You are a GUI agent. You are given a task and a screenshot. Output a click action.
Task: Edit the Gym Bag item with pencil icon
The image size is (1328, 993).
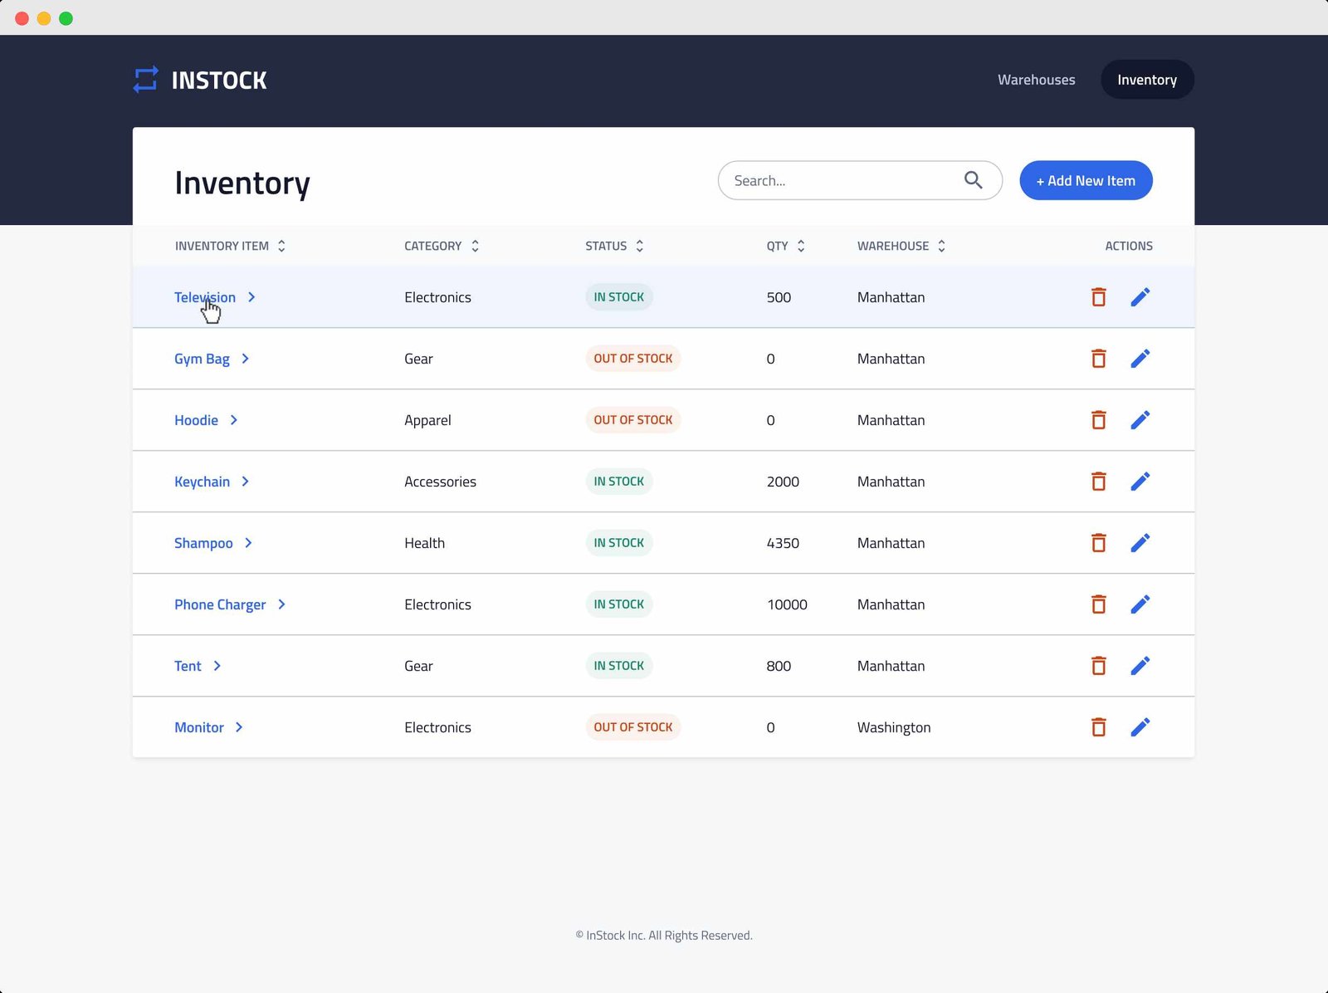pos(1140,359)
